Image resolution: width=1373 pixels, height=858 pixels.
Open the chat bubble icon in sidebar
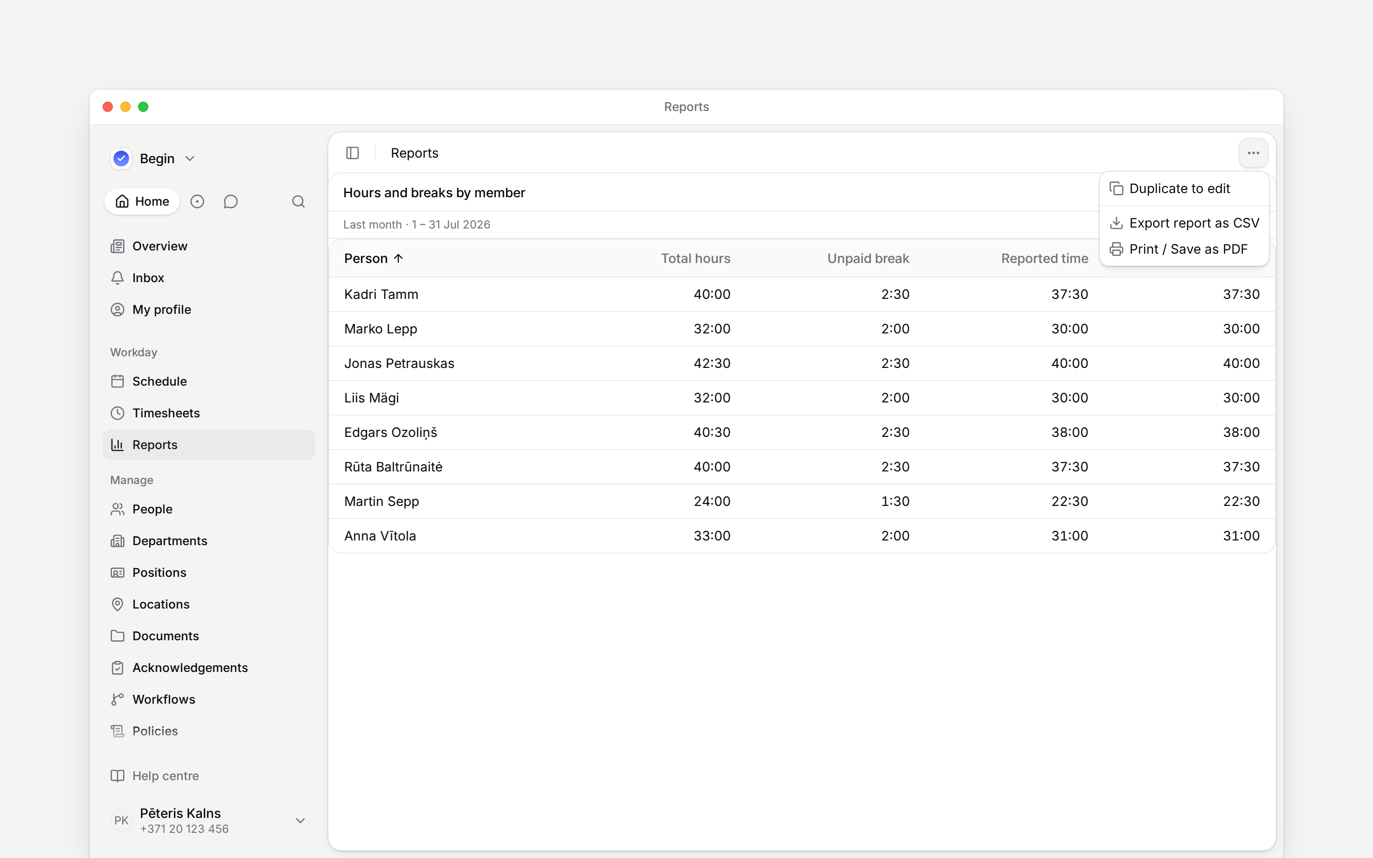pyautogui.click(x=230, y=201)
